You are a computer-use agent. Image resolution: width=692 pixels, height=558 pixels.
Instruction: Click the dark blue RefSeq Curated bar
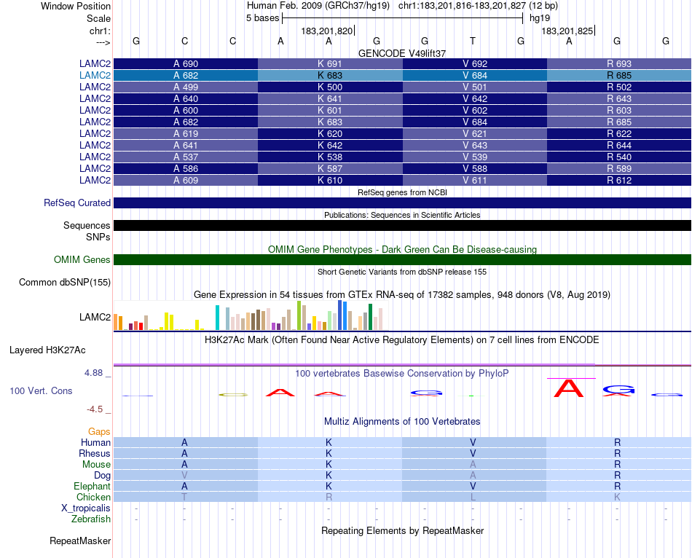coord(402,203)
